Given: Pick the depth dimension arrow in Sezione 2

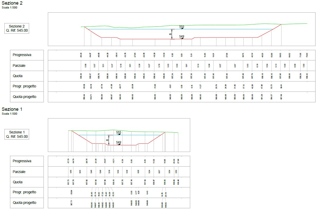Looking at the screenshot, I should pos(172,34).
